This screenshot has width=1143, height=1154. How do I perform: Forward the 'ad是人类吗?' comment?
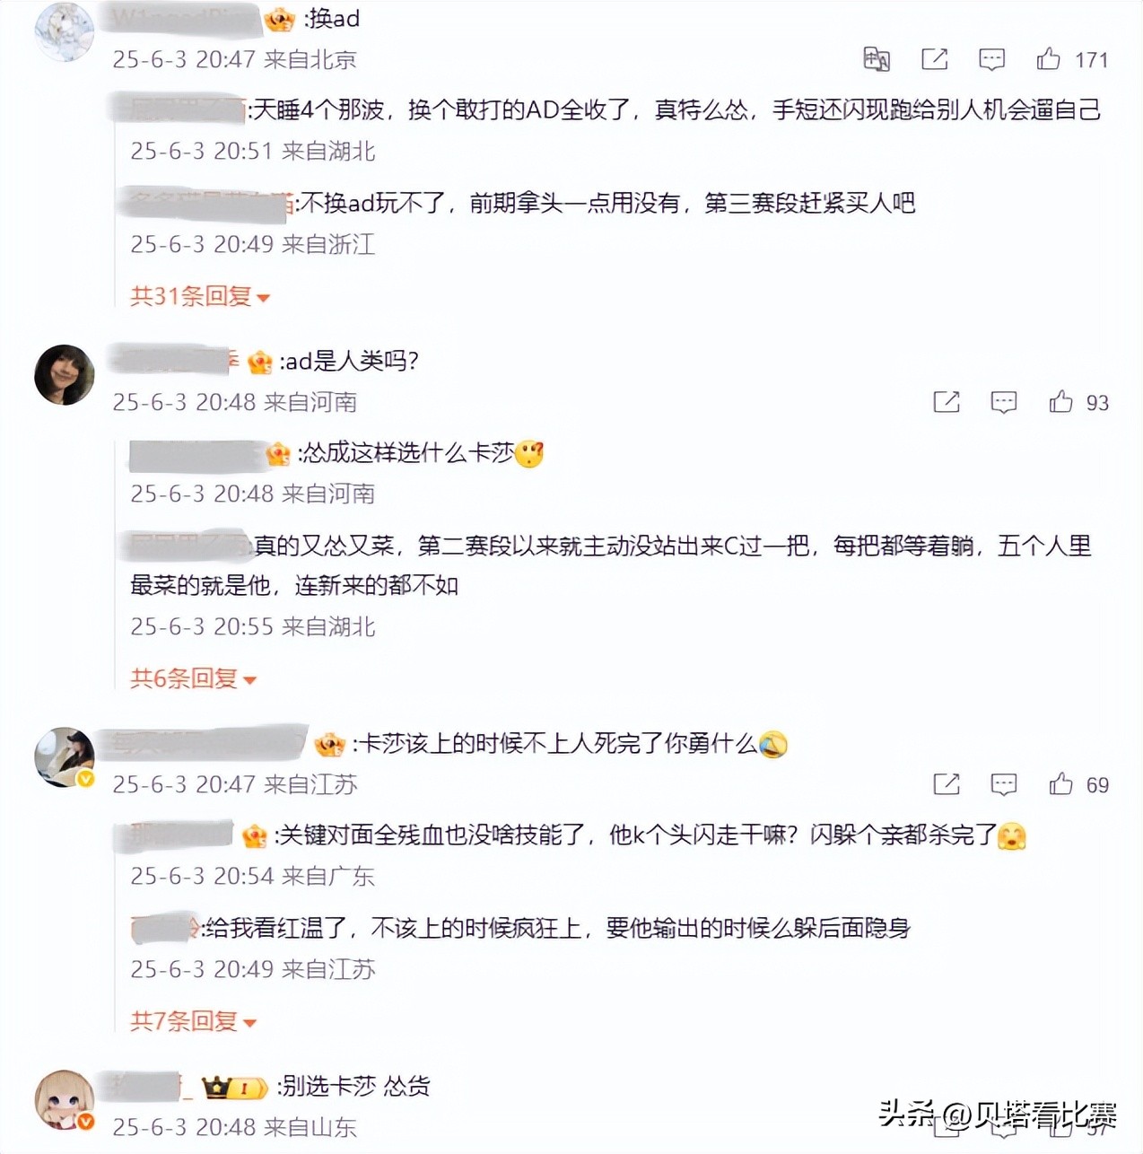tap(947, 402)
